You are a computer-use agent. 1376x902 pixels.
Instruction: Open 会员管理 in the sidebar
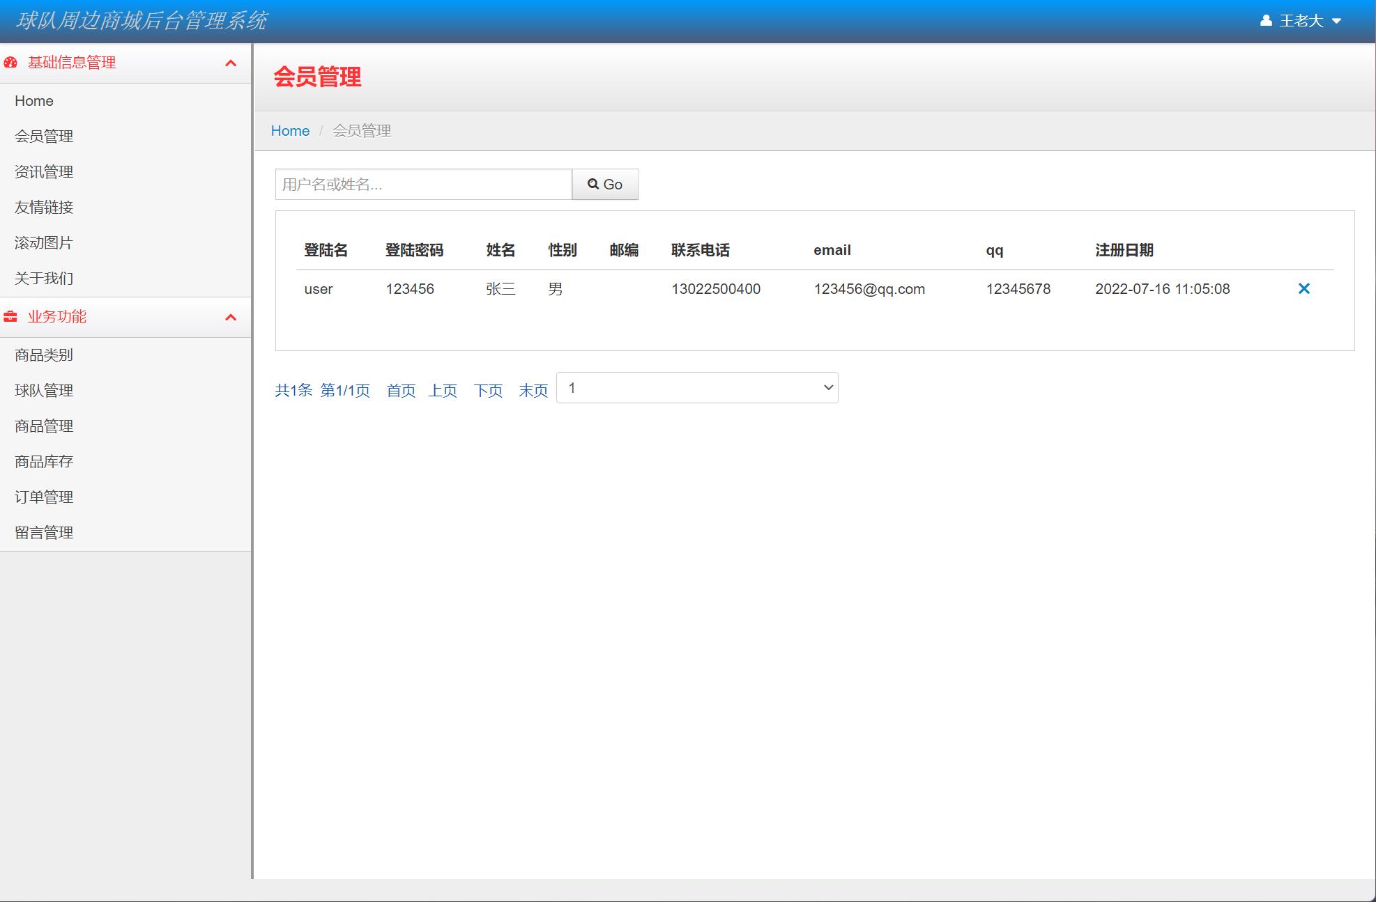[45, 136]
